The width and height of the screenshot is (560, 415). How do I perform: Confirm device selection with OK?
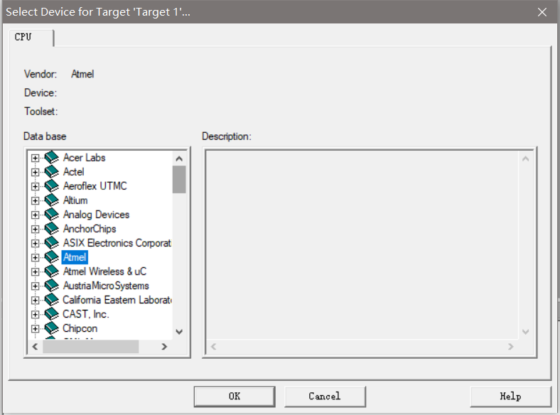click(x=235, y=397)
